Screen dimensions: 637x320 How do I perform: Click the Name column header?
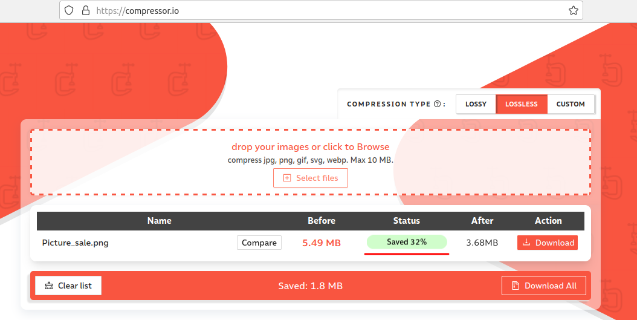(x=160, y=221)
